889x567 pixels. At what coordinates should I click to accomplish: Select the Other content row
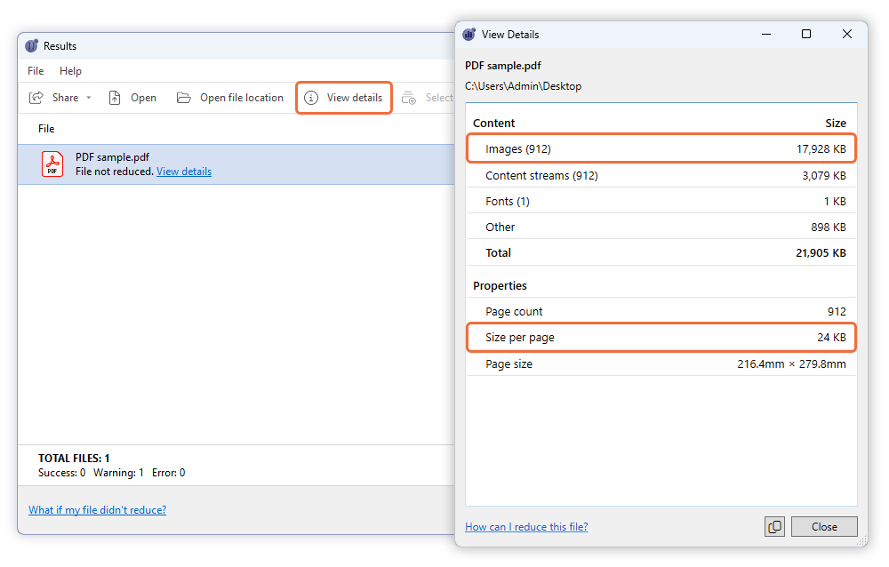pyautogui.click(x=661, y=227)
